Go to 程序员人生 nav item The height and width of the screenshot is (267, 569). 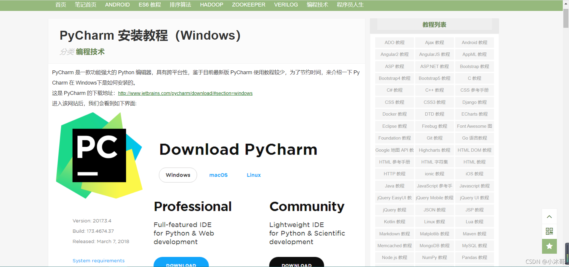(350, 5)
